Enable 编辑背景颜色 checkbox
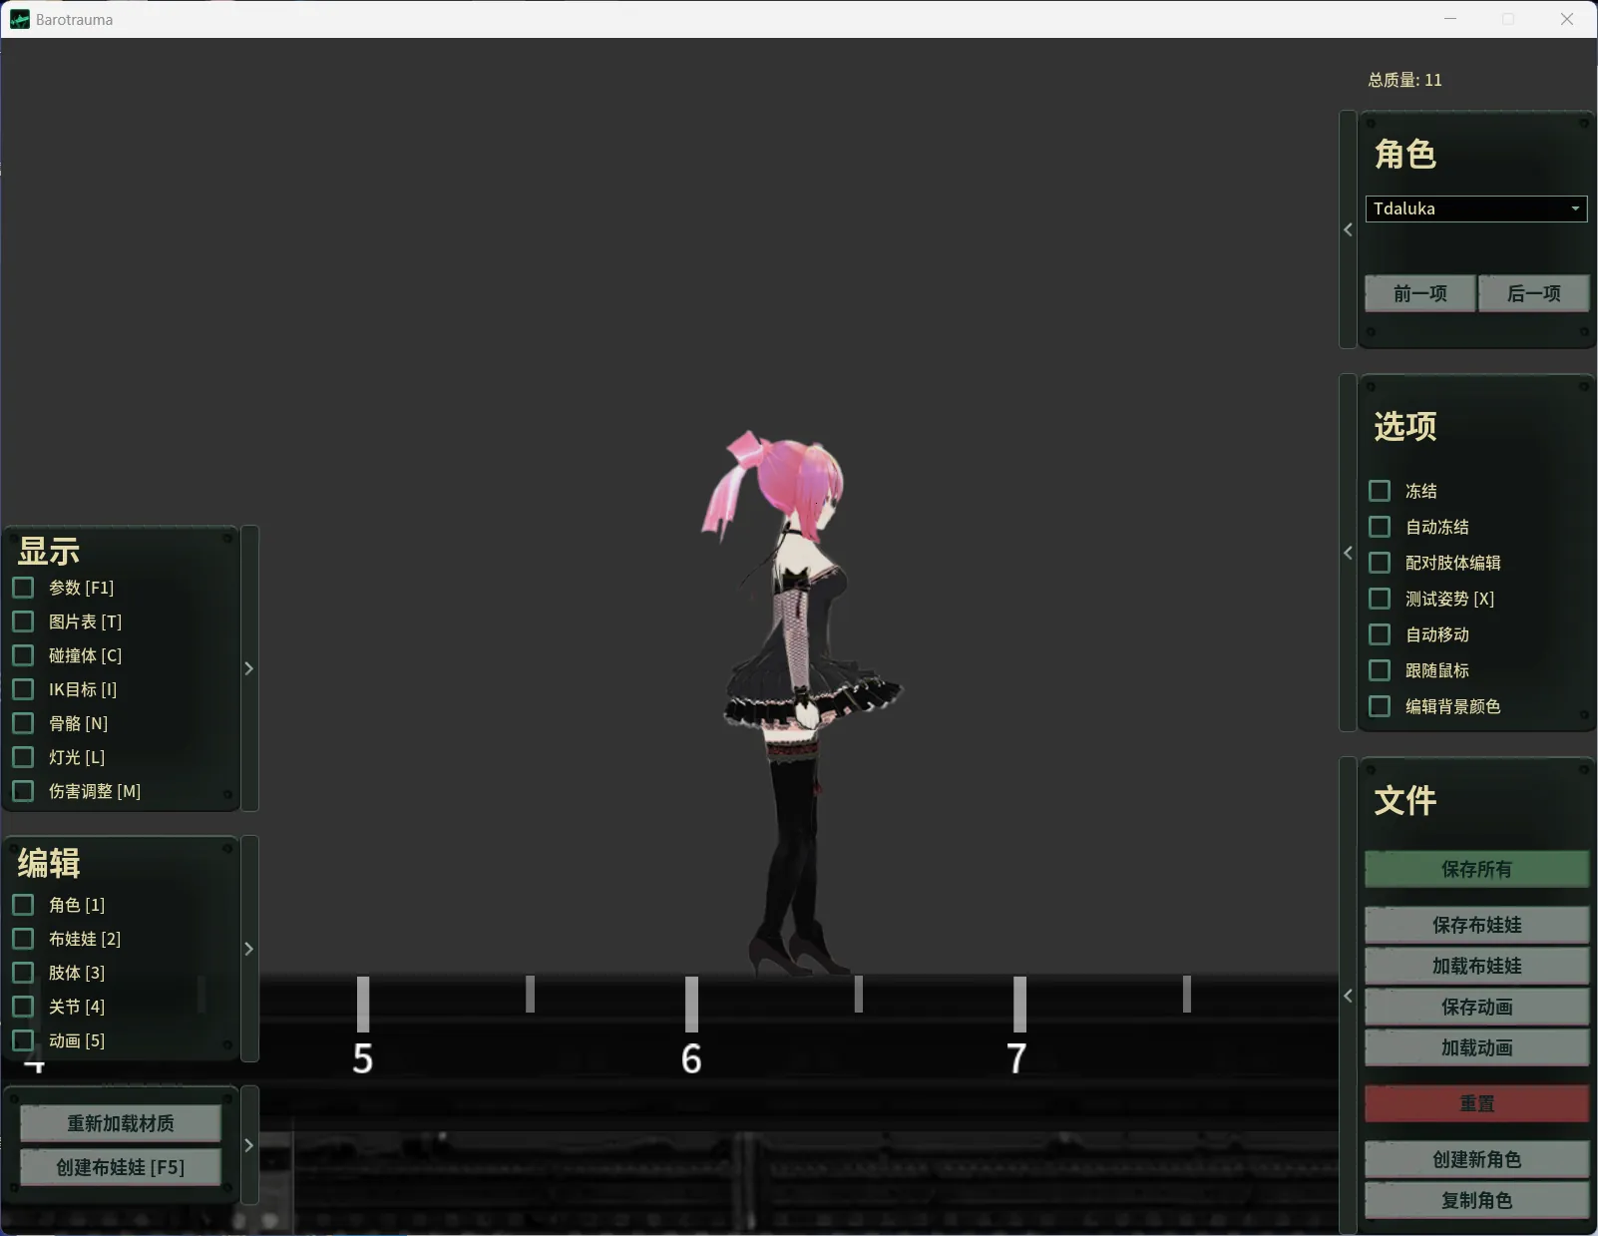Screen dimensions: 1598x1236 [1380, 706]
